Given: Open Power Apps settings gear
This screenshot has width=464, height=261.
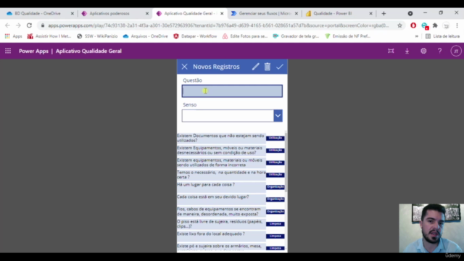Looking at the screenshot, I should pos(423,51).
